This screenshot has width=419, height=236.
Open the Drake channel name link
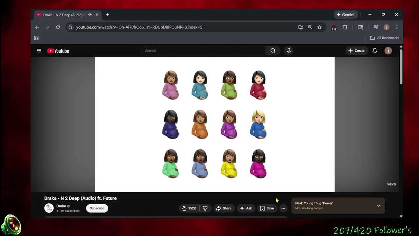pos(61,206)
